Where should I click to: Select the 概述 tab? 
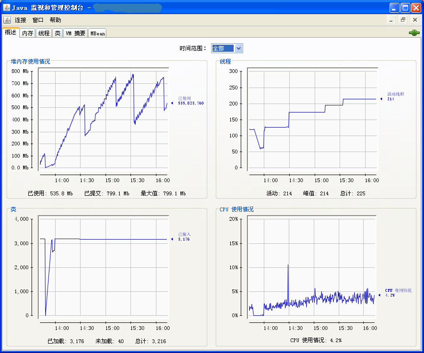pyautogui.click(x=10, y=33)
